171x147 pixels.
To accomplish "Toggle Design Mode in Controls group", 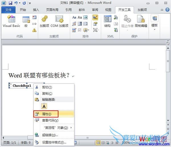I will click(95, 18).
